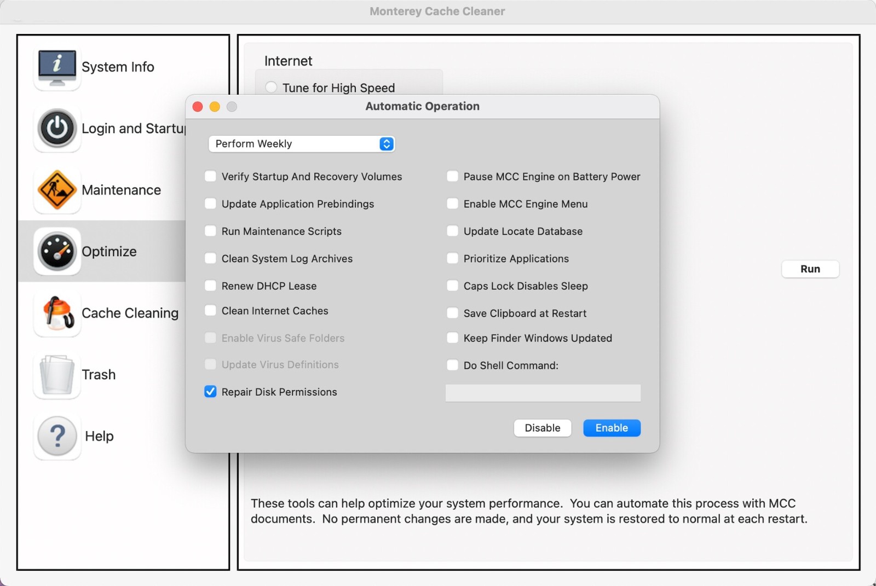Select Tune for High Speed radio button
876x586 pixels.
(x=271, y=88)
